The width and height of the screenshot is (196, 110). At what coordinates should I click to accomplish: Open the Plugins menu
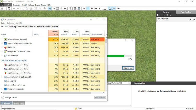tap(43, 5)
